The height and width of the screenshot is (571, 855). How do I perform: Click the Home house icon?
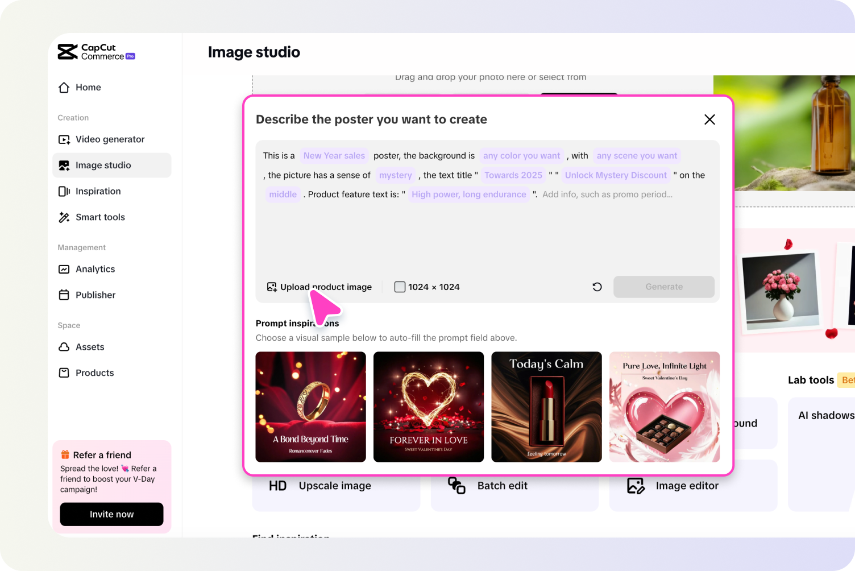(x=64, y=88)
